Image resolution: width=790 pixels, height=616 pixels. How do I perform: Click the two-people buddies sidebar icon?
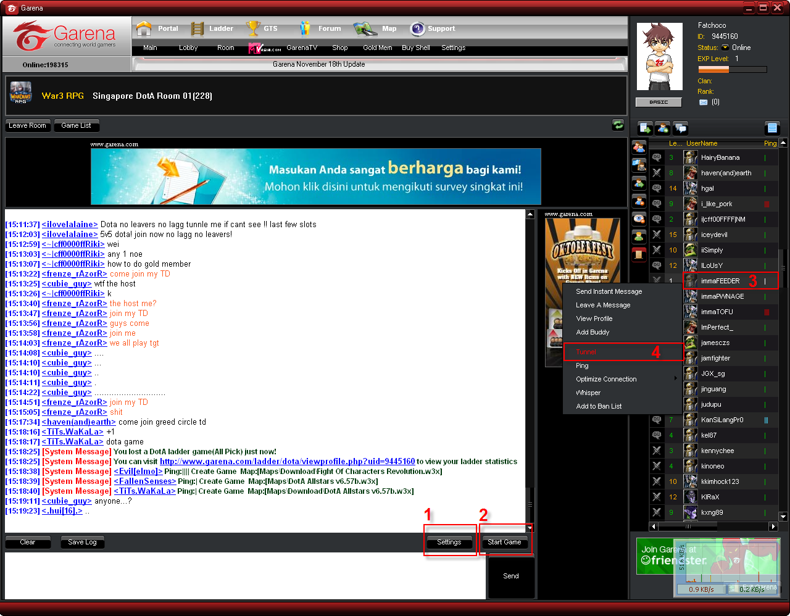click(639, 148)
